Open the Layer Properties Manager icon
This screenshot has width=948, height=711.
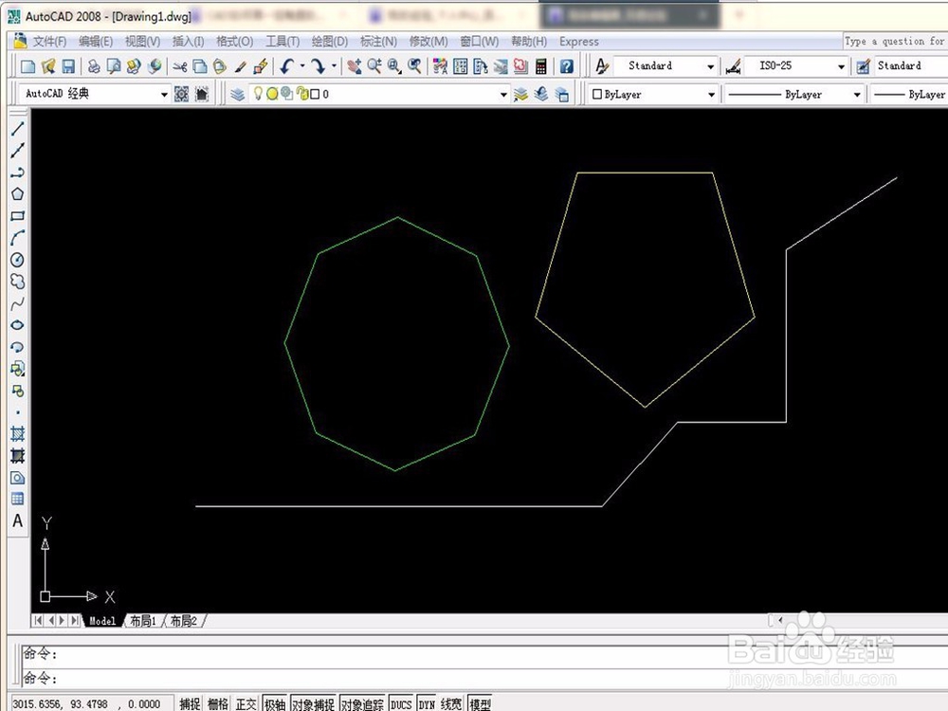pyautogui.click(x=238, y=94)
